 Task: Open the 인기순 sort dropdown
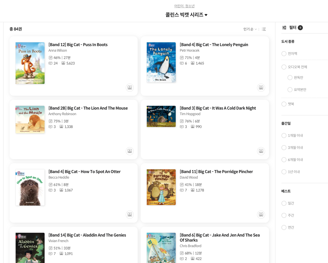click(250, 29)
